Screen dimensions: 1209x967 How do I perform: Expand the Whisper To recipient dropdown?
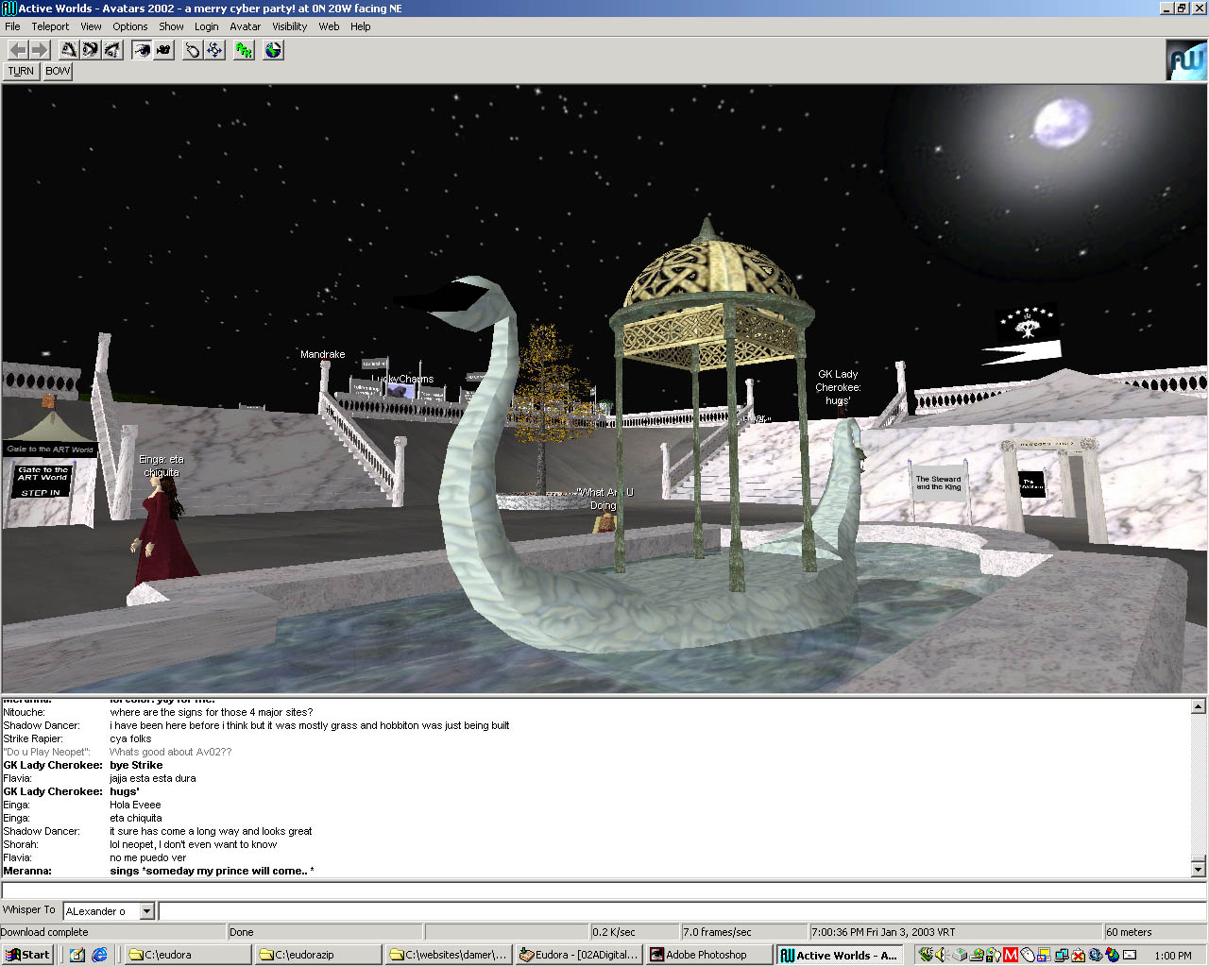click(x=146, y=911)
